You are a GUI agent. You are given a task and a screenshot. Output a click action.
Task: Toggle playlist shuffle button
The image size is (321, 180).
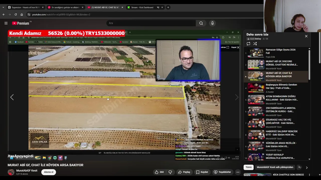click(255, 44)
